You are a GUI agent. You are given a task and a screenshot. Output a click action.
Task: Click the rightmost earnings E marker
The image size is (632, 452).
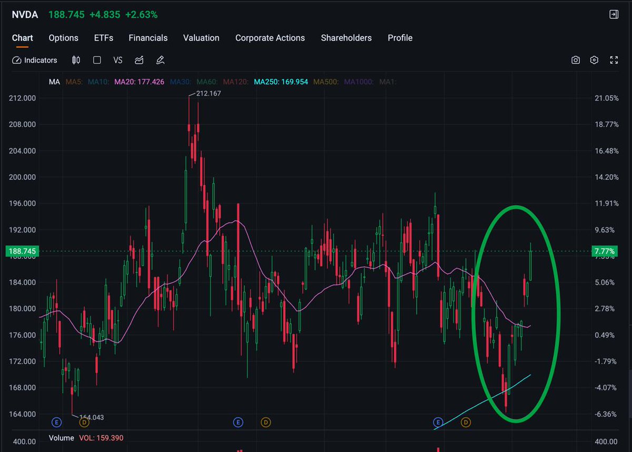point(438,422)
